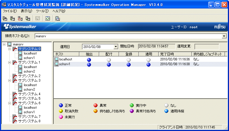Click the green refresh toolbar icon

(x=48, y=18)
